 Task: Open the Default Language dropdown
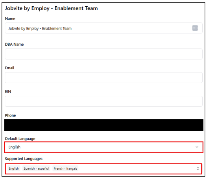point(103,147)
